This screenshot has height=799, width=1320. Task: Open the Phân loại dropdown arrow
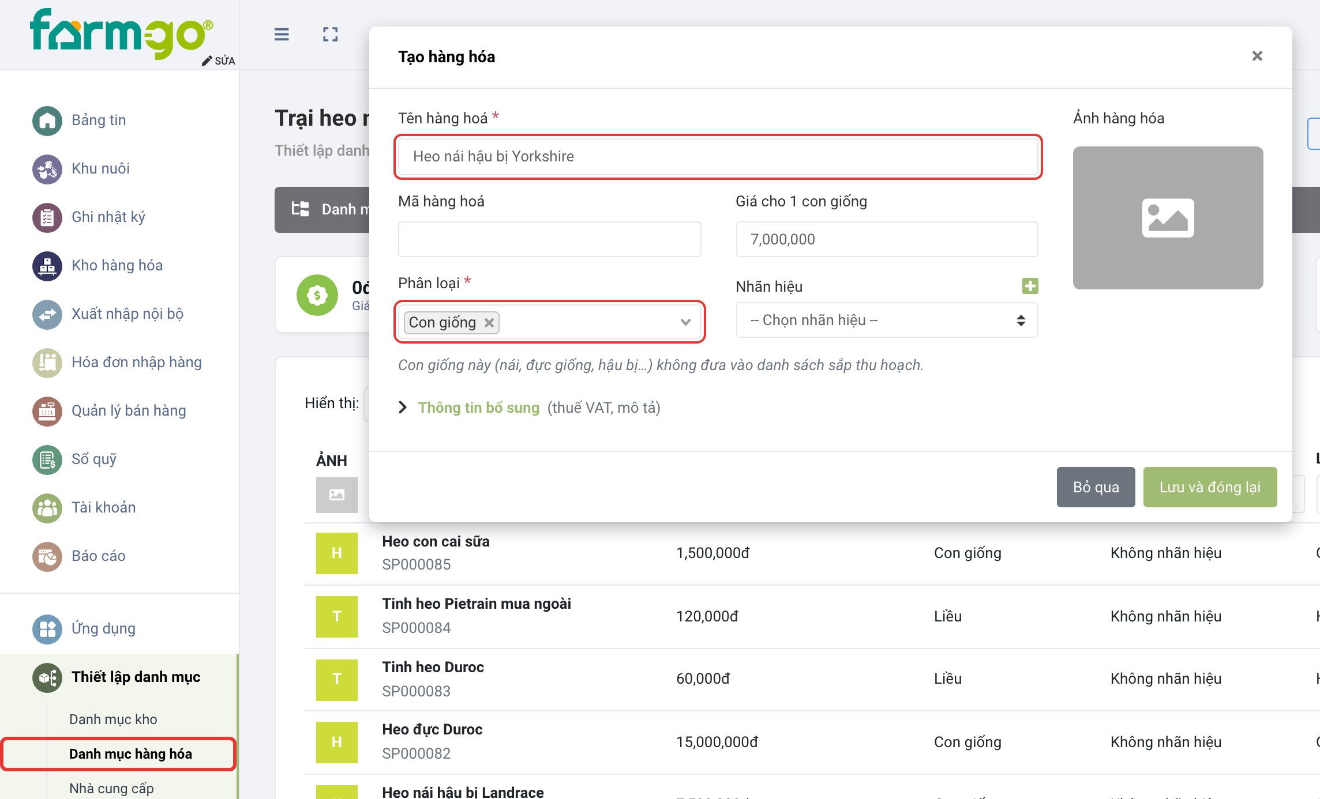click(x=685, y=322)
